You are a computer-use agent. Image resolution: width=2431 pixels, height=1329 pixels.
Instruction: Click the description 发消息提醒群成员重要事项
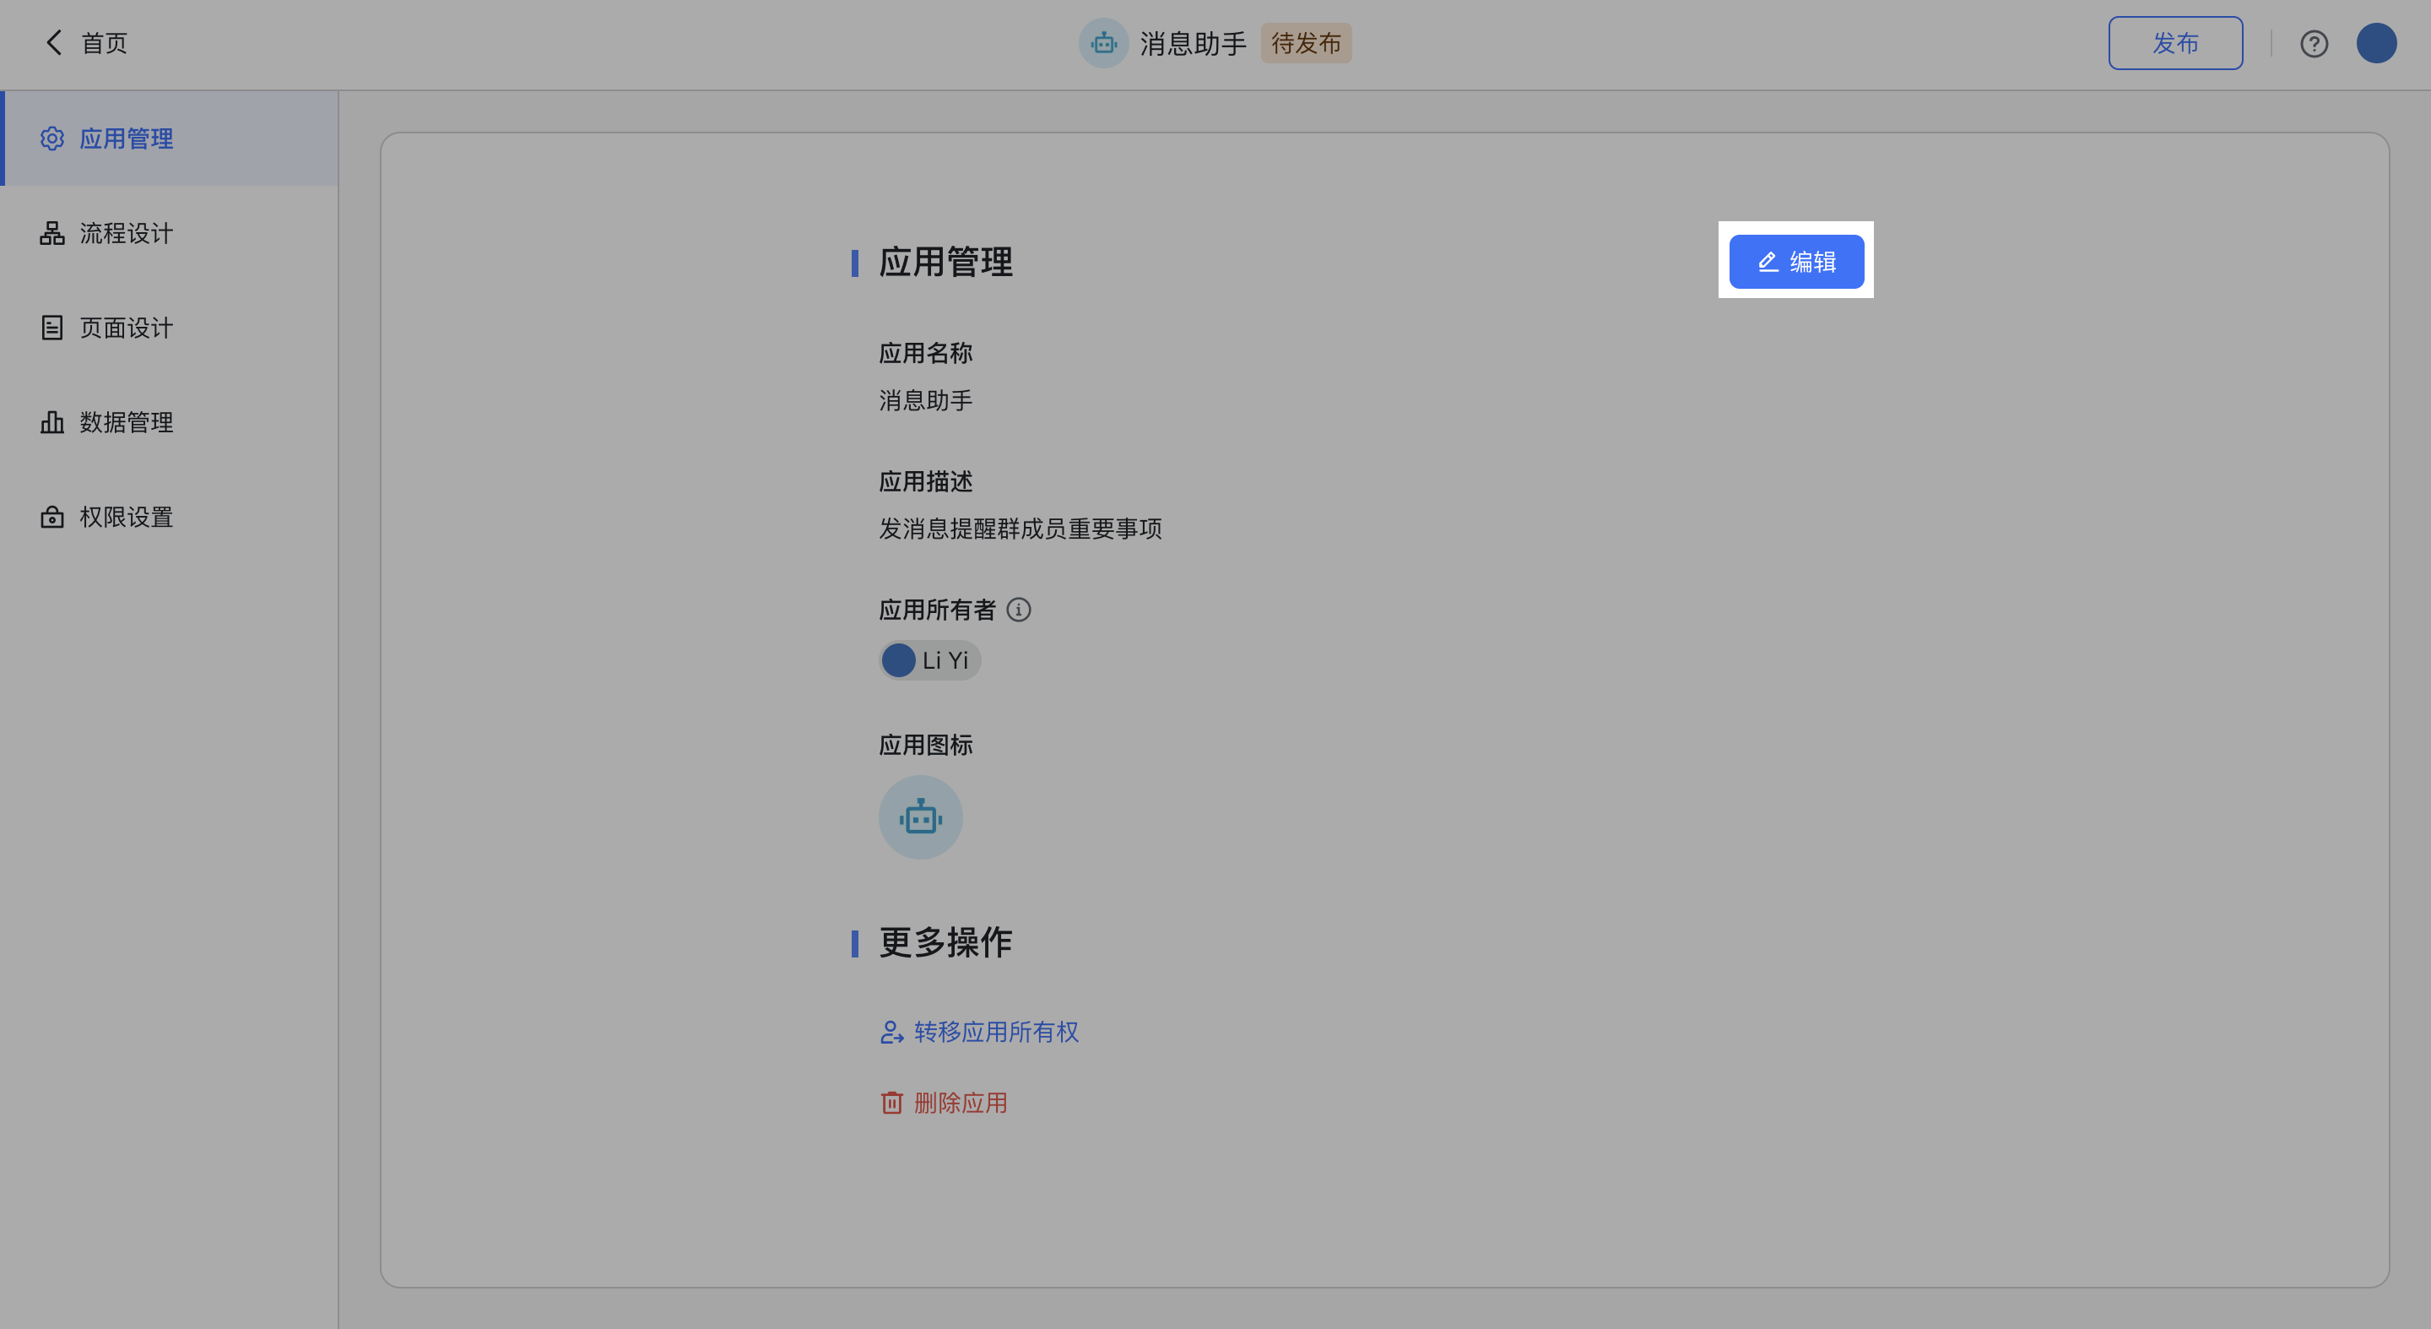1021,529
